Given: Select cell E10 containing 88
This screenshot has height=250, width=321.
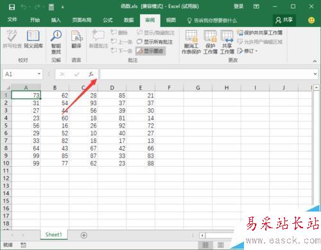Looking at the screenshot, I should [141, 163].
